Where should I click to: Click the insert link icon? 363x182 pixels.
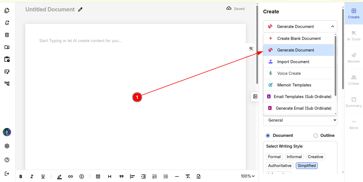pos(71,176)
